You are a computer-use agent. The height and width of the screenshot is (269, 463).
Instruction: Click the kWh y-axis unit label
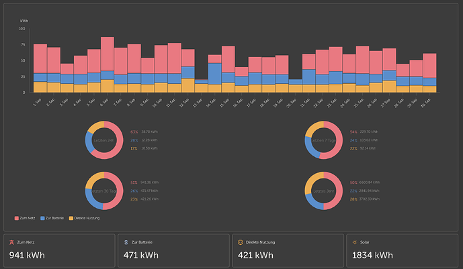click(x=24, y=21)
